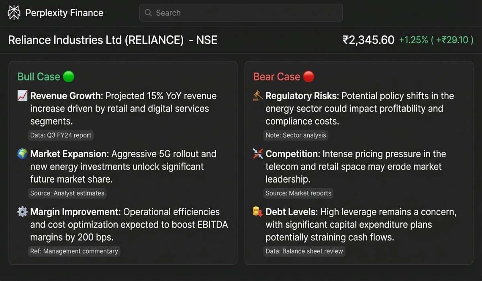Image resolution: width=482 pixels, height=281 pixels.
Task: Switch to the Bear Case section
Action: tap(278, 76)
